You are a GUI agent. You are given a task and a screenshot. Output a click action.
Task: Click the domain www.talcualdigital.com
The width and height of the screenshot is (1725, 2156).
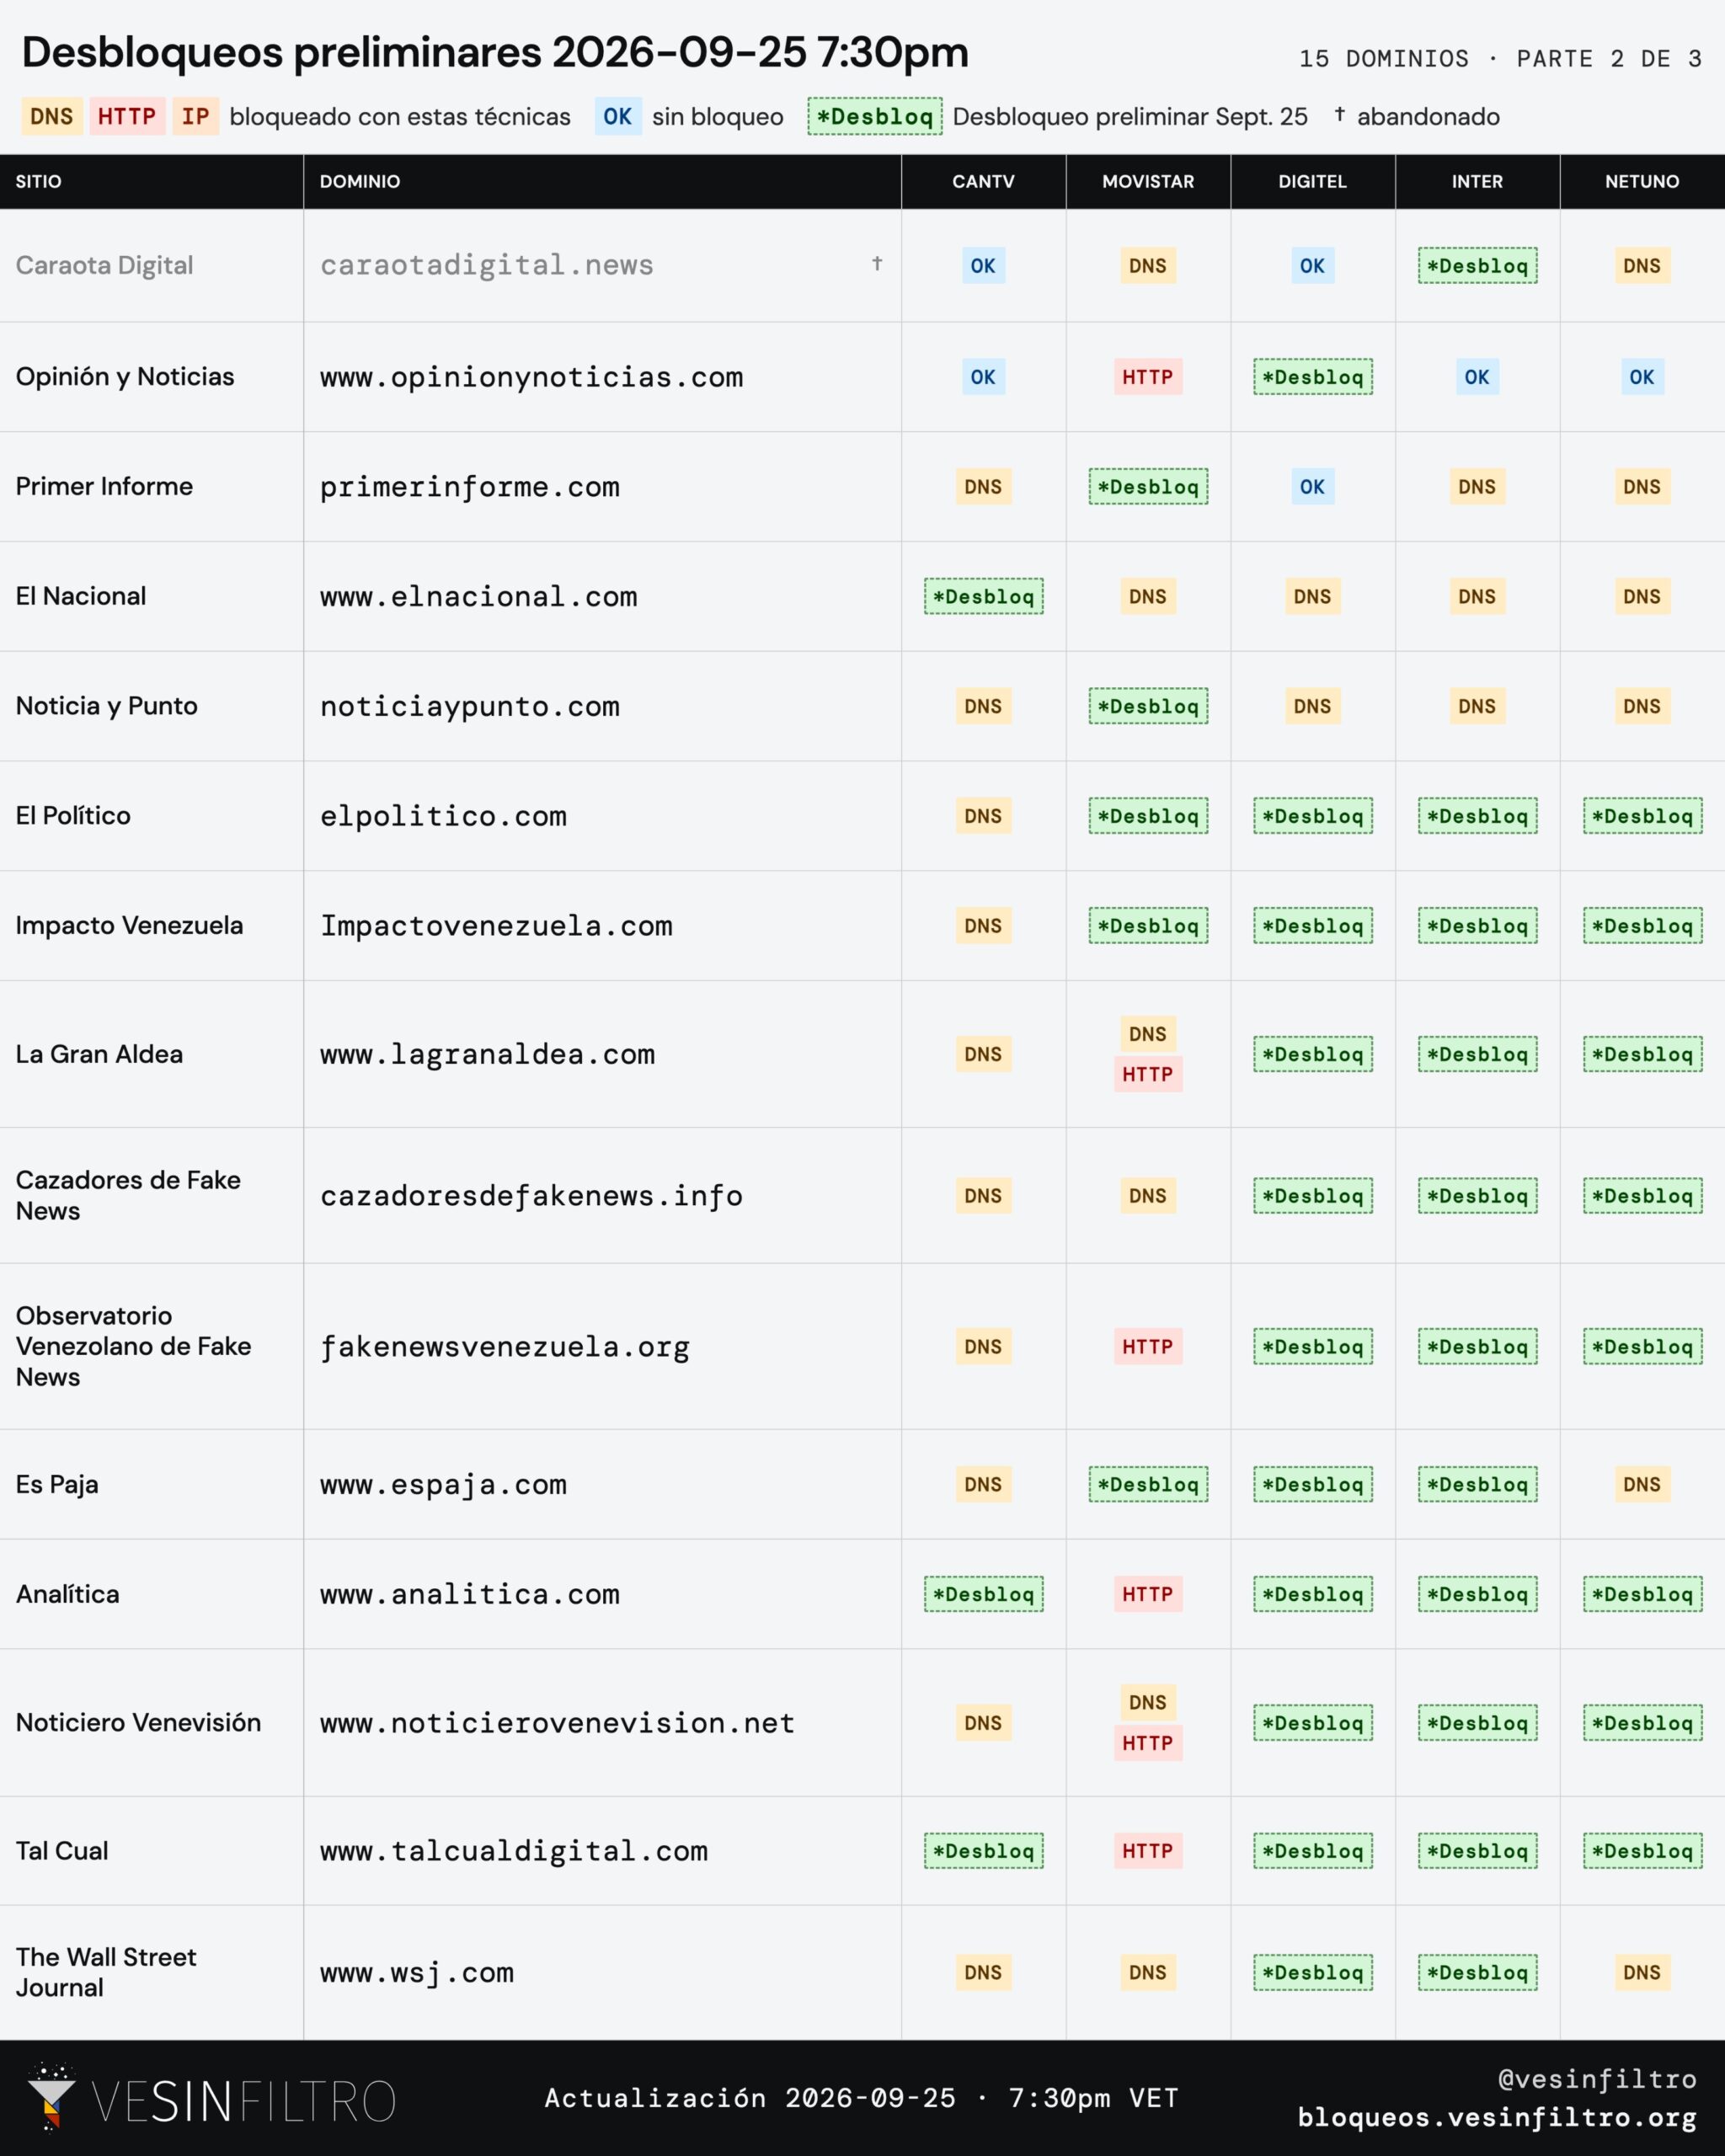pyautogui.click(x=514, y=1851)
